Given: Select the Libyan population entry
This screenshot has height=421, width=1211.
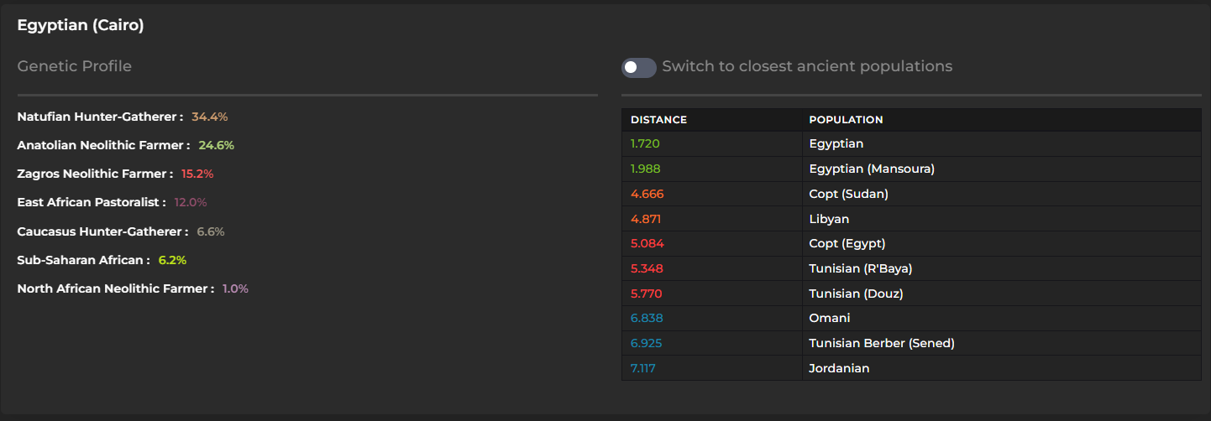Looking at the screenshot, I should tap(829, 219).
